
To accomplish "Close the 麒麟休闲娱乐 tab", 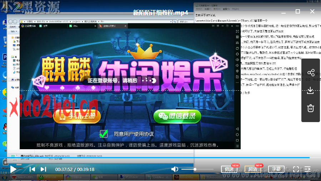I will coord(125,26).
